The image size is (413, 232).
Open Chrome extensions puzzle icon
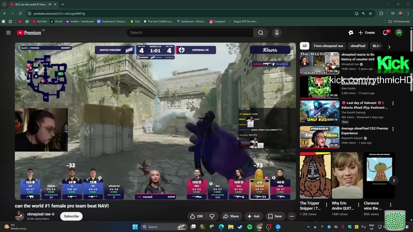point(381,14)
